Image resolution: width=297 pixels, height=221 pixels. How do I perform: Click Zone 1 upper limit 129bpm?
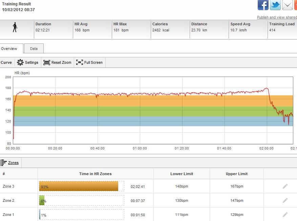pos(237,215)
